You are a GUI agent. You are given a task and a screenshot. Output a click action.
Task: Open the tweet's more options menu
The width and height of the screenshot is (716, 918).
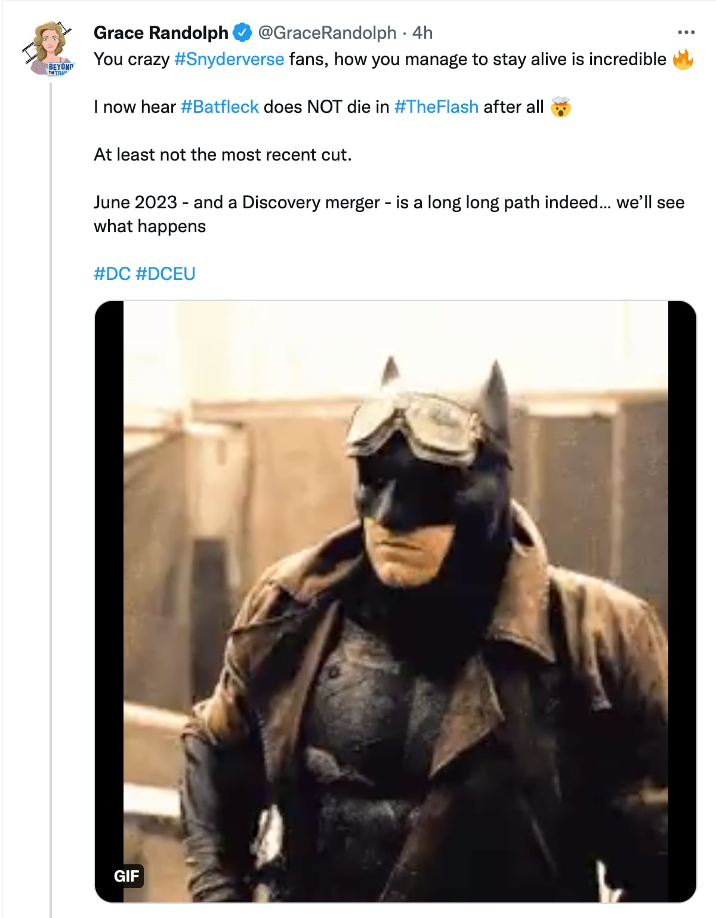point(686,33)
